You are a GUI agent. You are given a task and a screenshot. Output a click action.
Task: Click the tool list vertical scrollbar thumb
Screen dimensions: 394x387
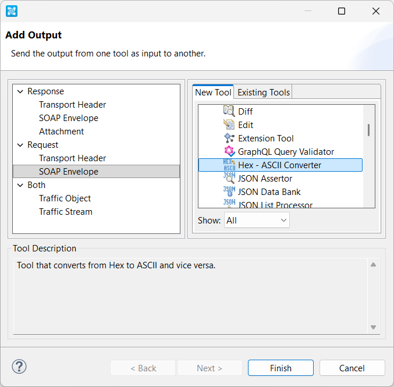click(368, 130)
